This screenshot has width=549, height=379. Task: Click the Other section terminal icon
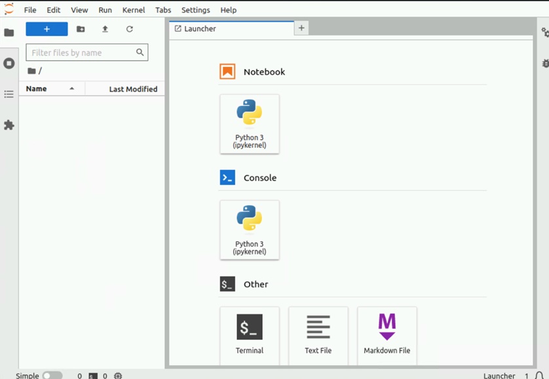[227, 284]
